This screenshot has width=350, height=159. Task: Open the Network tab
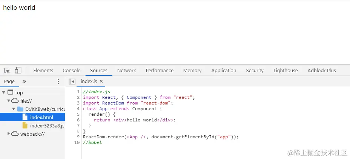[x=127, y=71]
